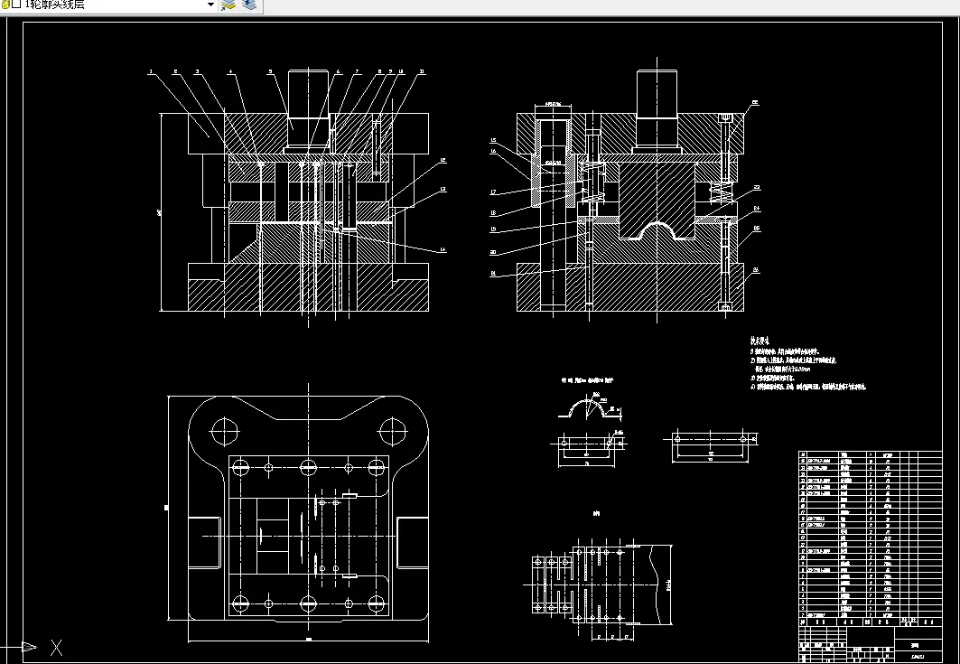This screenshot has width=960, height=664.
Task: Click balloon number 1 leader label
Action: 151,71
